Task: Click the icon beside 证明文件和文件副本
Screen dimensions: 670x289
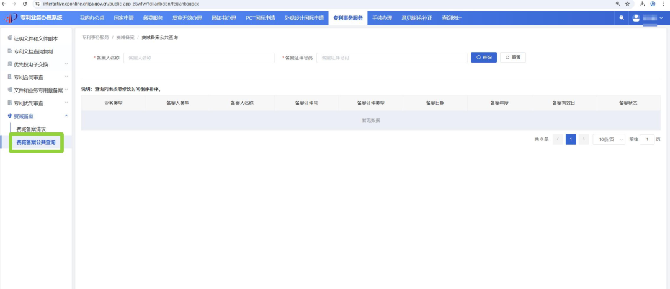Action: pos(9,38)
